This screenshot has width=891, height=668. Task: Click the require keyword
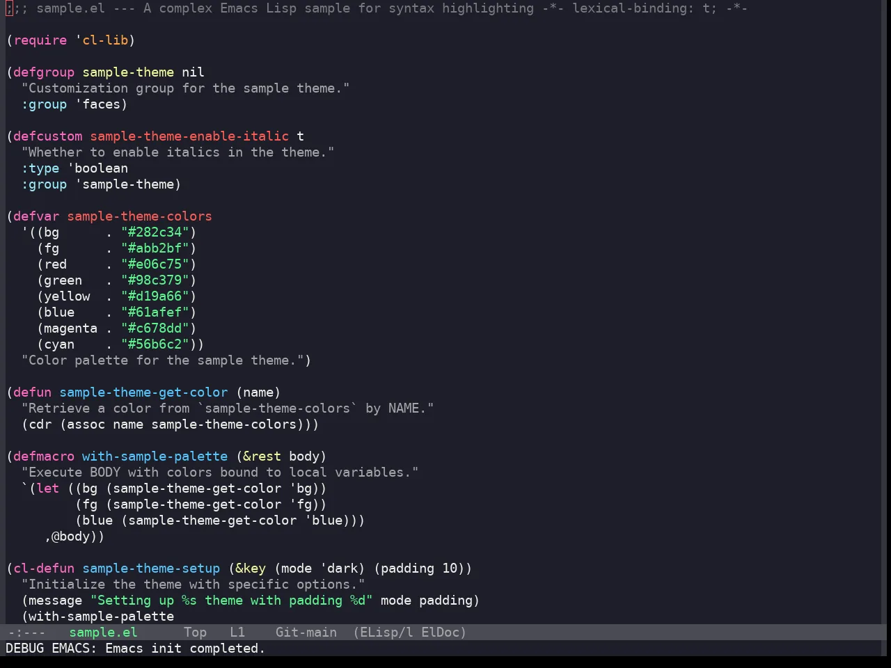tap(40, 40)
